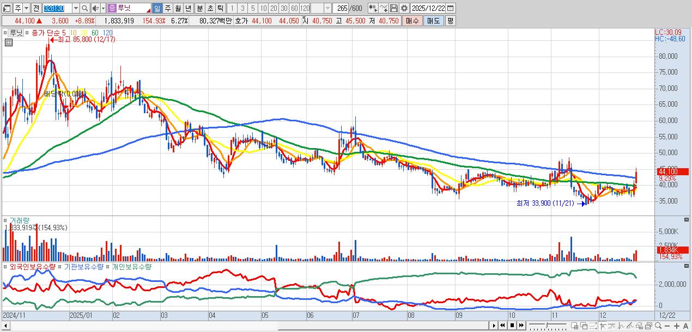The image size is (692, 332).
Task: Click the diagonal lines drawing icon at bottom
Action: point(630,326)
